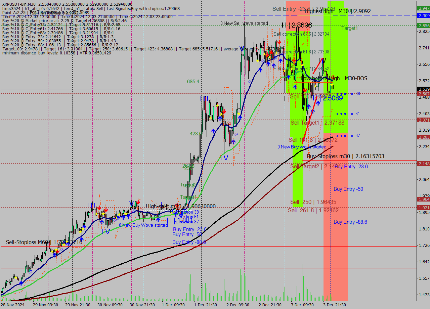
Task: Select the red 1.964 price axis tag
Action: pos(423,200)
